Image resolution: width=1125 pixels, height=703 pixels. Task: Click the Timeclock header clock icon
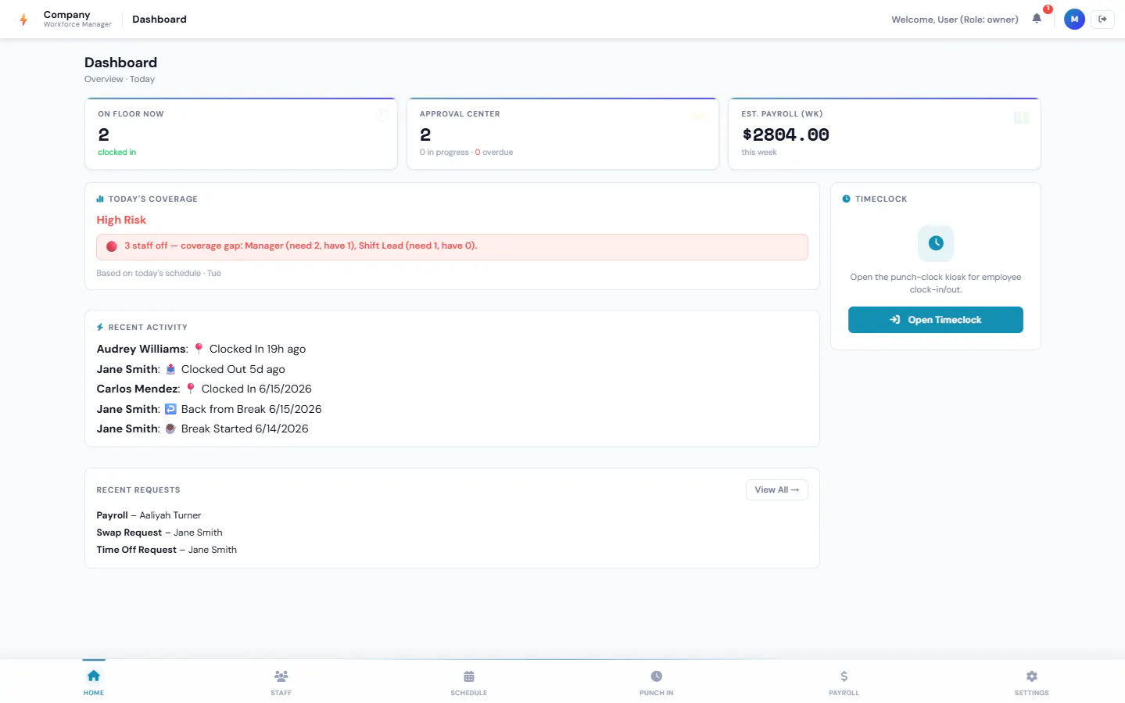click(846, 199)
